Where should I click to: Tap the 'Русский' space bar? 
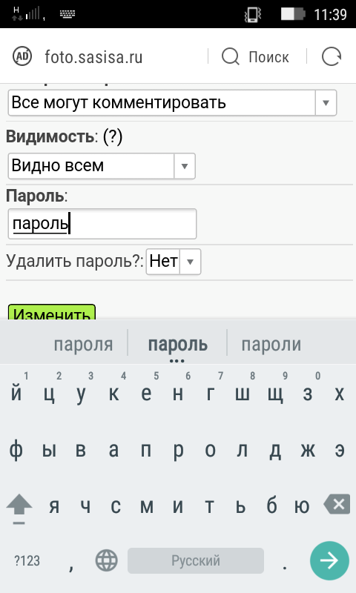tap(196, 560)
